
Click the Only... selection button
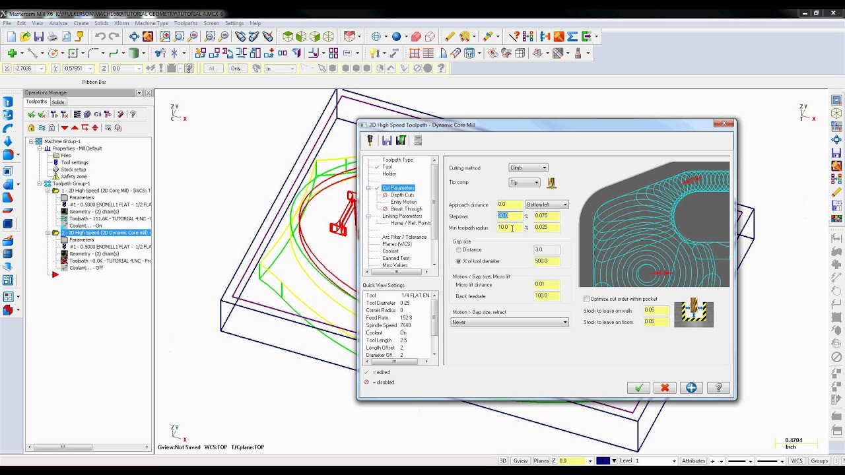pyautogui.click(x=236, y=69)
